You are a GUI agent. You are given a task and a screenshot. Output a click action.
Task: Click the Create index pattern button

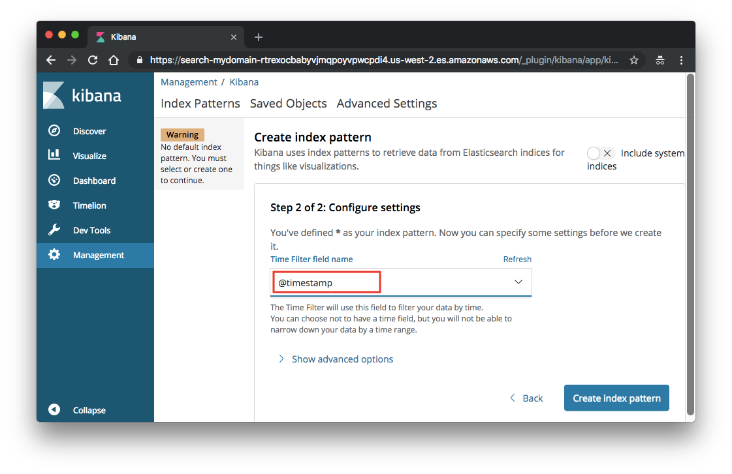coord(616,398)
